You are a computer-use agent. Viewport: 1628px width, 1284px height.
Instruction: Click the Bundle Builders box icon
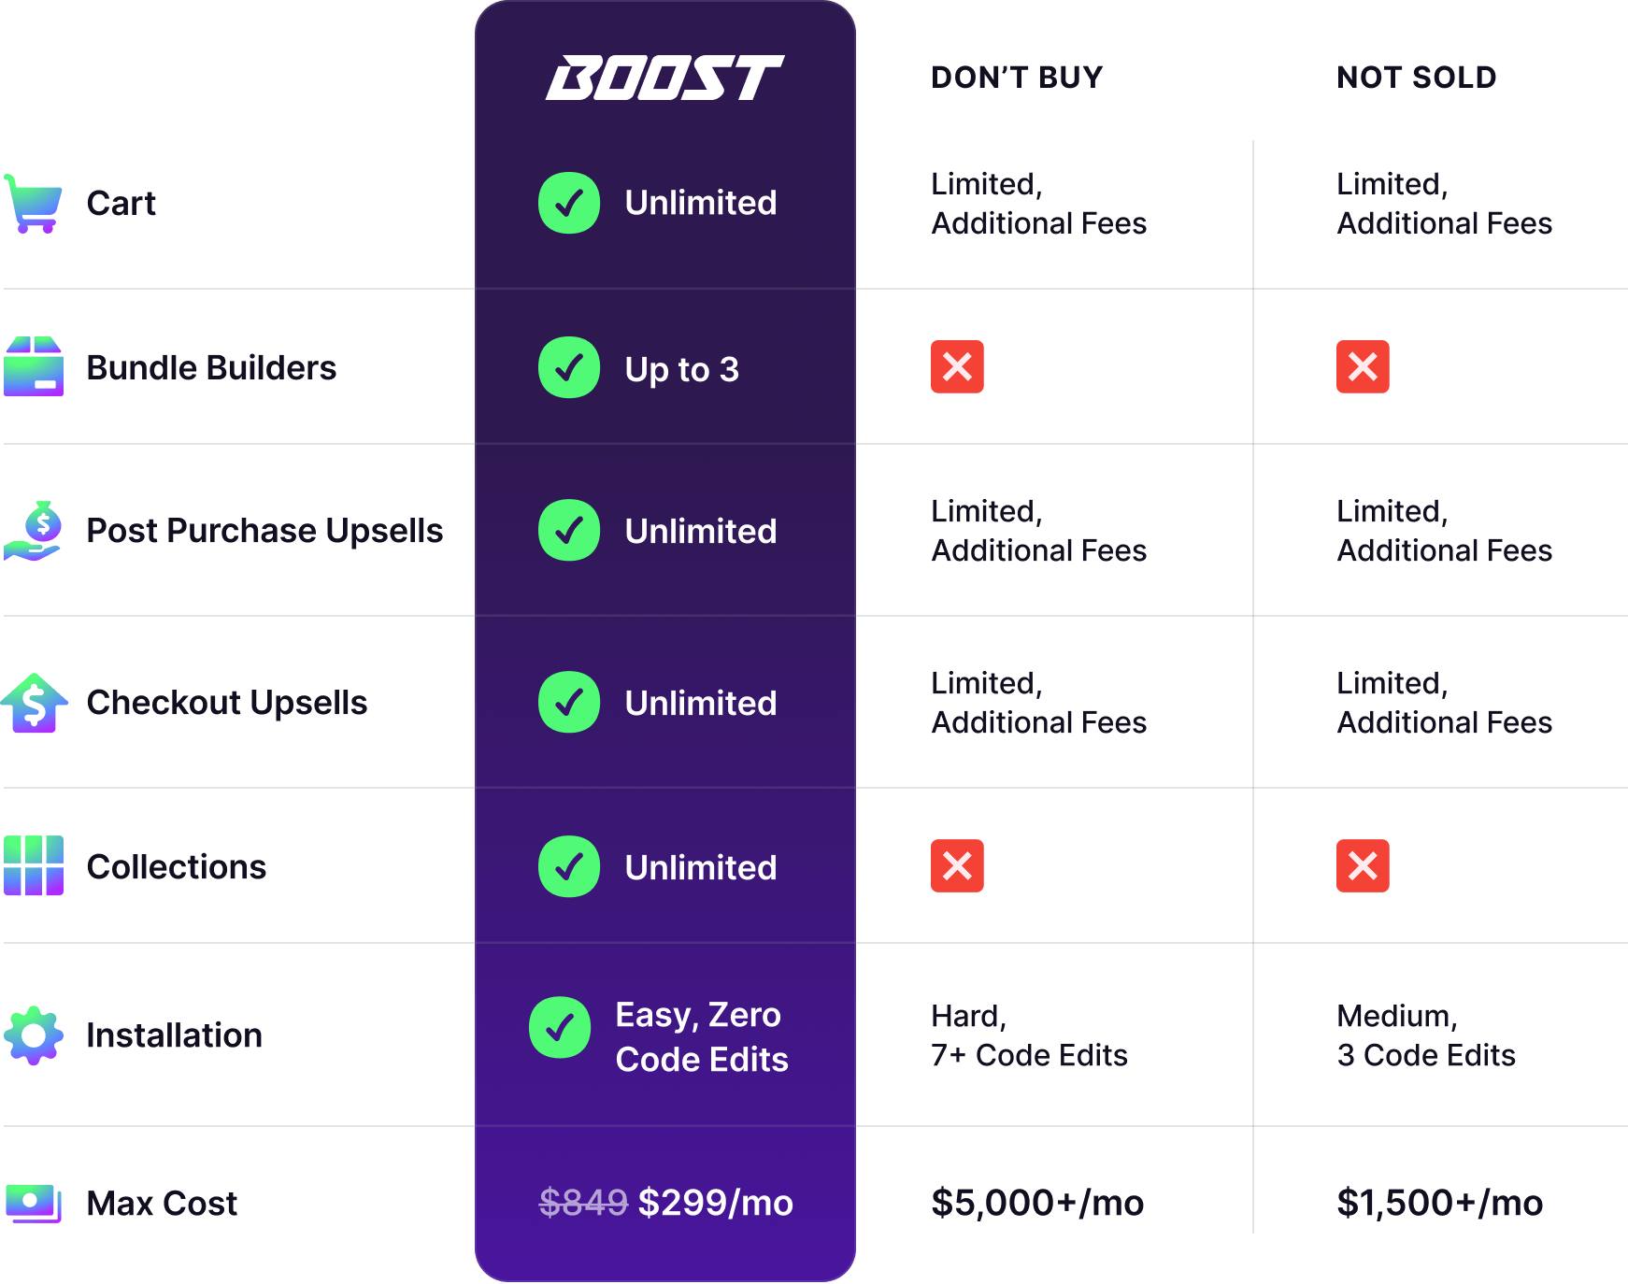[x=34, y=367]
